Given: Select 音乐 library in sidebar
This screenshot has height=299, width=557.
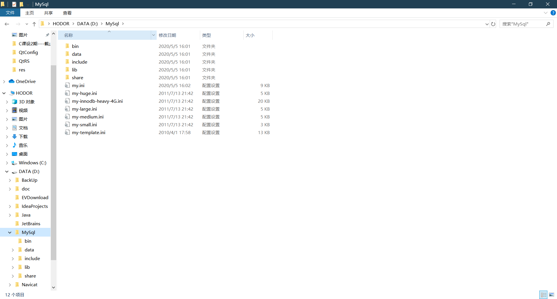Looking at the screenshot, I should pyautogui.click(x=23, y=145).
